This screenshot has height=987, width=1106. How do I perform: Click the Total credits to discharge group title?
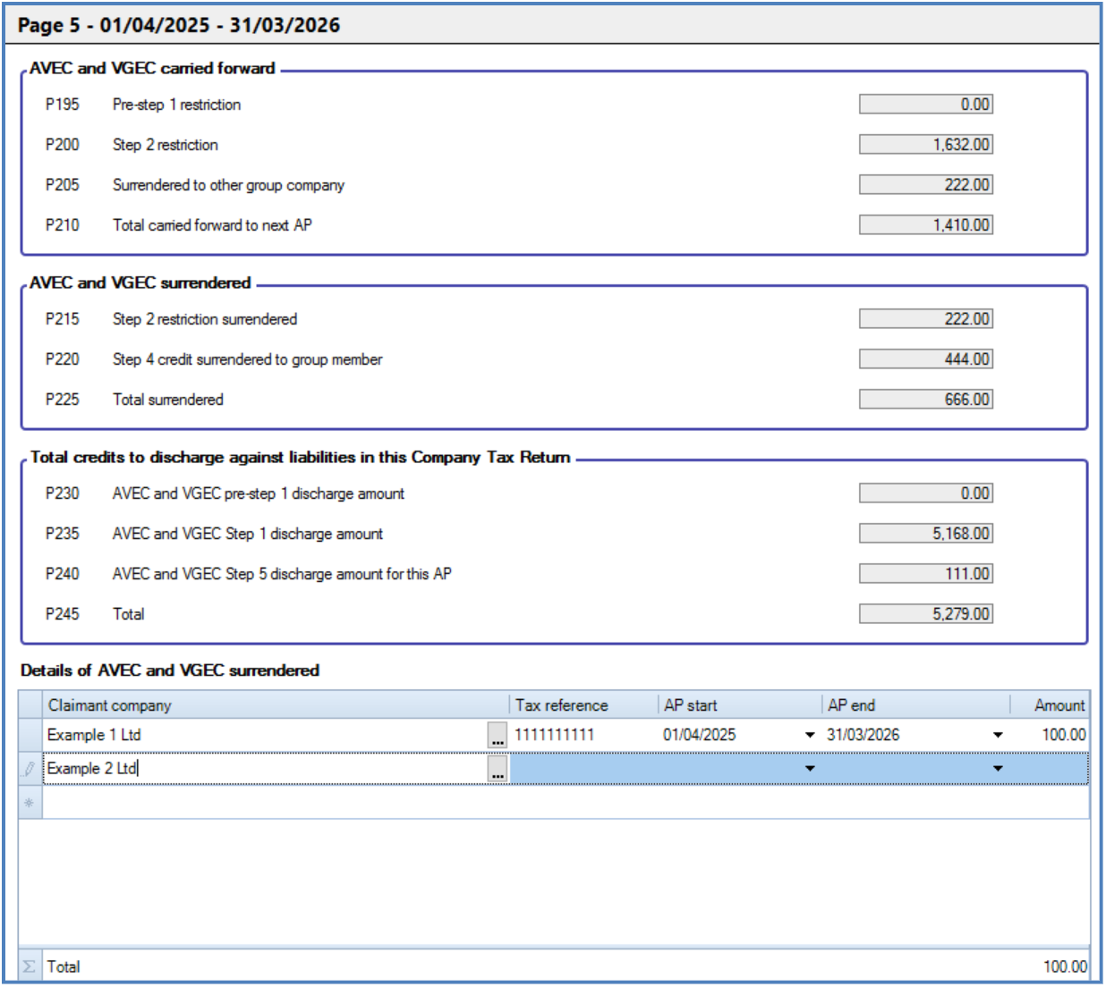301,457
